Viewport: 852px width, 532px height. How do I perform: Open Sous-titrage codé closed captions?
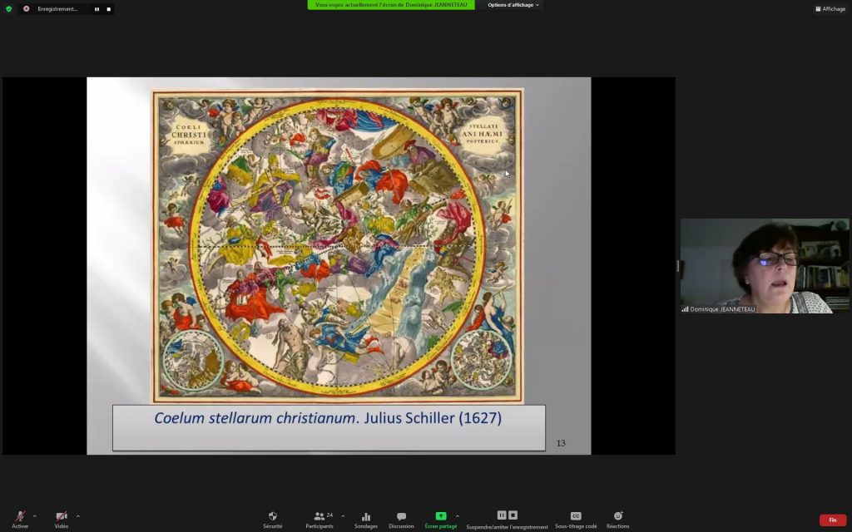(576, 520)
